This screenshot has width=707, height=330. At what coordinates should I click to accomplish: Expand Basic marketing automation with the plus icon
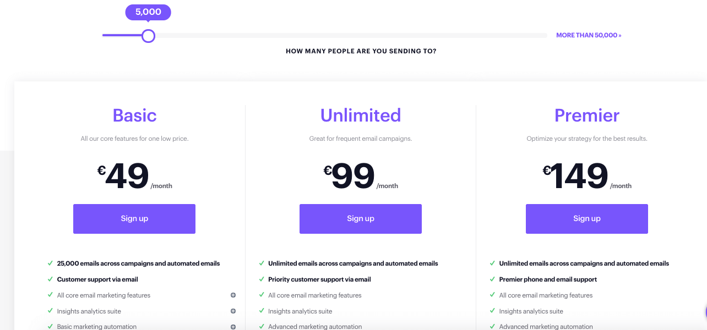point(233,327)
